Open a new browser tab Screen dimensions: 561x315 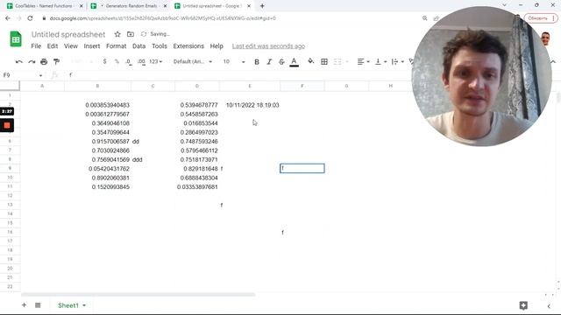point(262,6)
